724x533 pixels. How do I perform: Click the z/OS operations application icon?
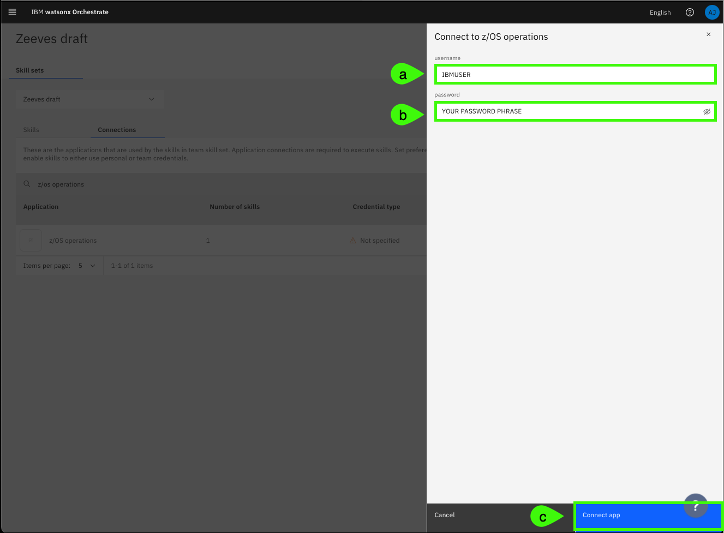click(31, 241)
